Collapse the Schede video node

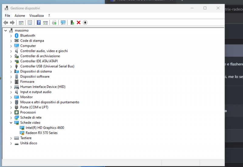pyautogui.click(x=11, y=123)
